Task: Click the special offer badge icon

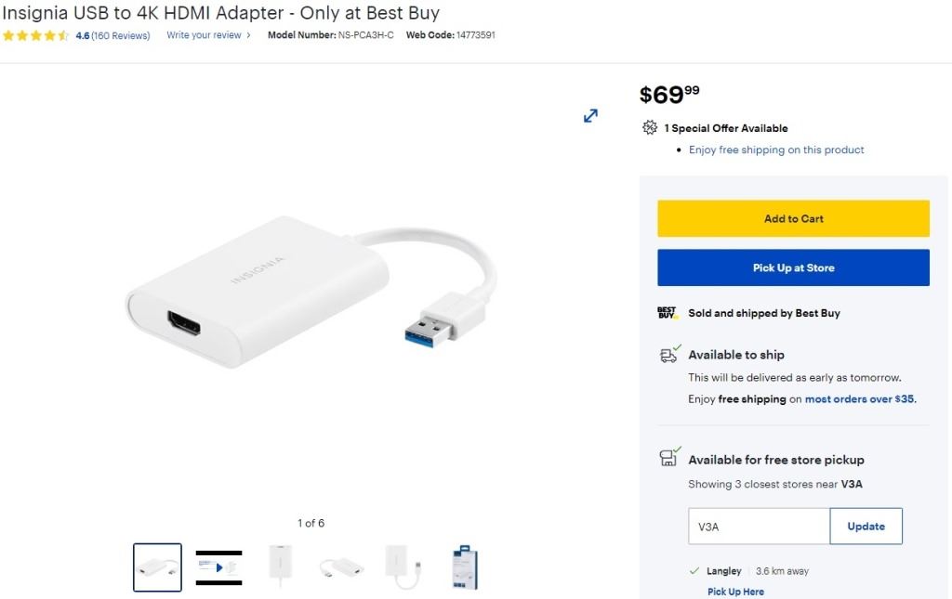Action: coord(650,128)
